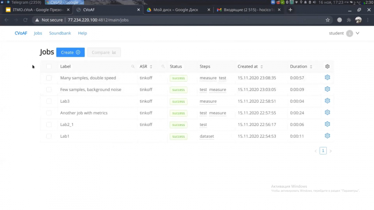Open the measure step link for Lab3

208,101
